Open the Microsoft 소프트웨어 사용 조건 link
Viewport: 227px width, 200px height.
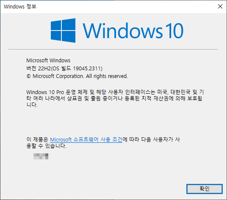click(x=86, y=139)
